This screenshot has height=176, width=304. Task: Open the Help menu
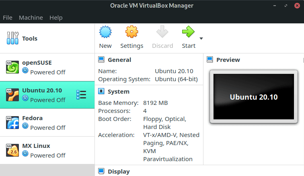tap(56, 18)
